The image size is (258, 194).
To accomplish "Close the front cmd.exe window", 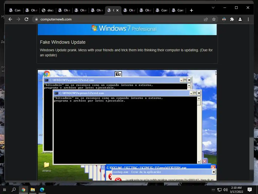I will pos(199,93).
